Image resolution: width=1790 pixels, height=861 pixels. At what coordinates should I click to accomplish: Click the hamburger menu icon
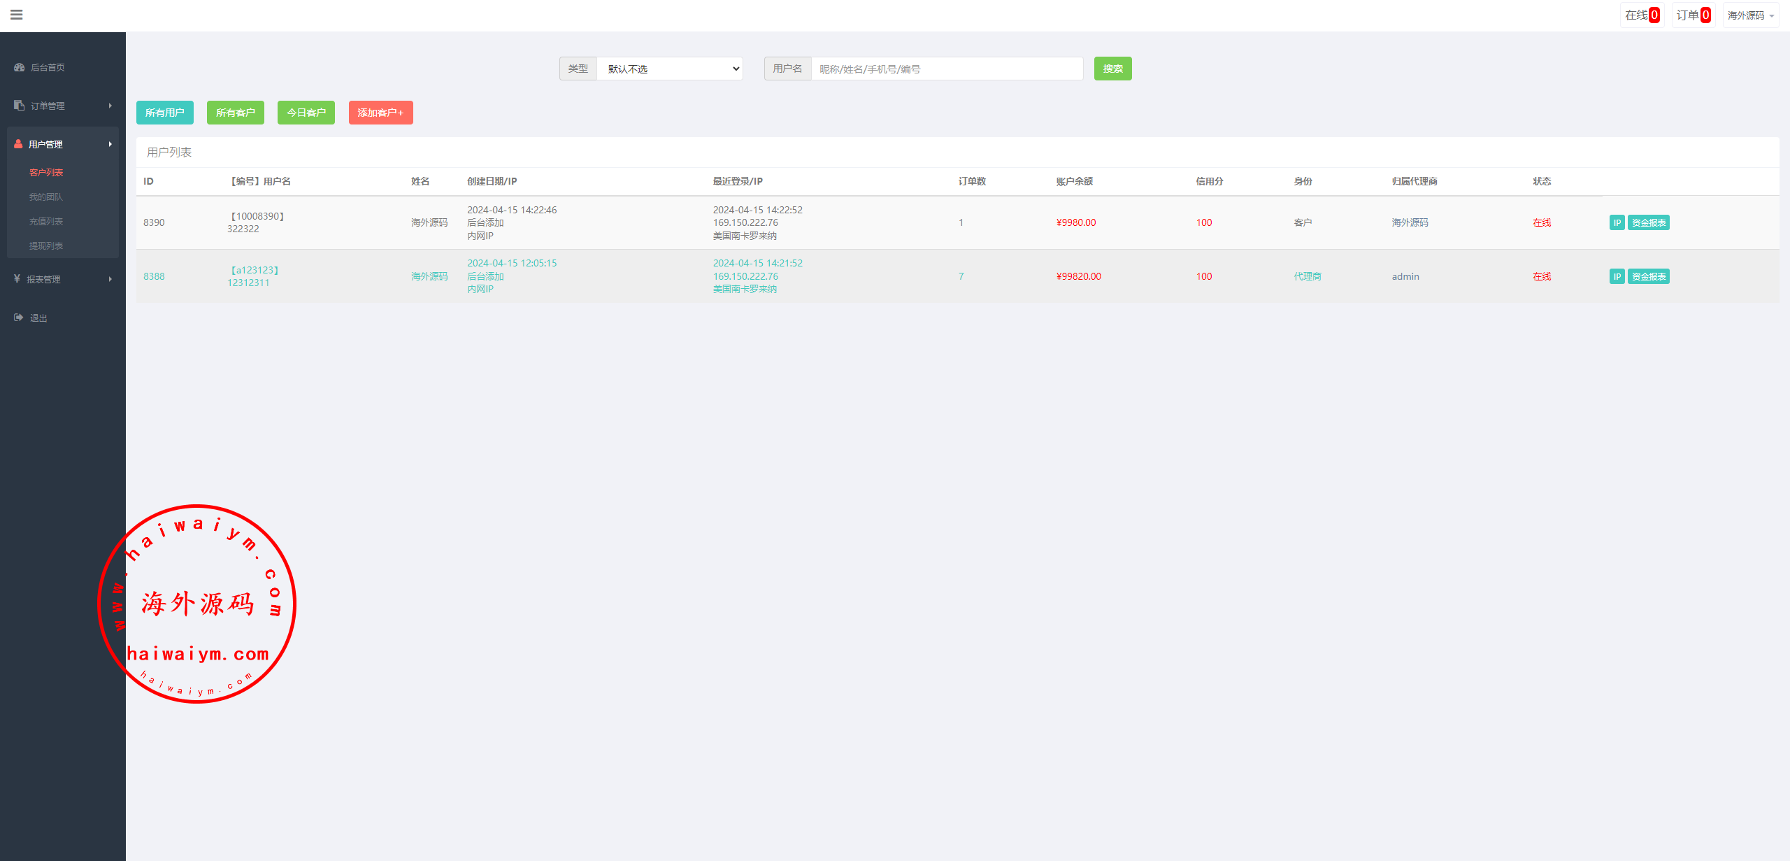coord(17,15)
